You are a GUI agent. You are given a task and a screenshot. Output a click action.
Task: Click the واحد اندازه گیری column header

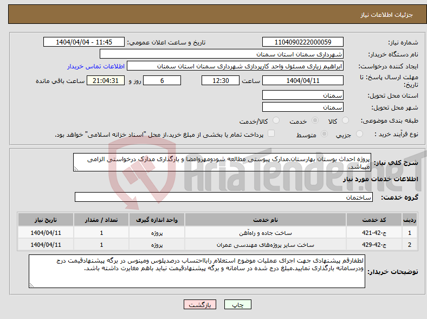(x=157, y=220)
